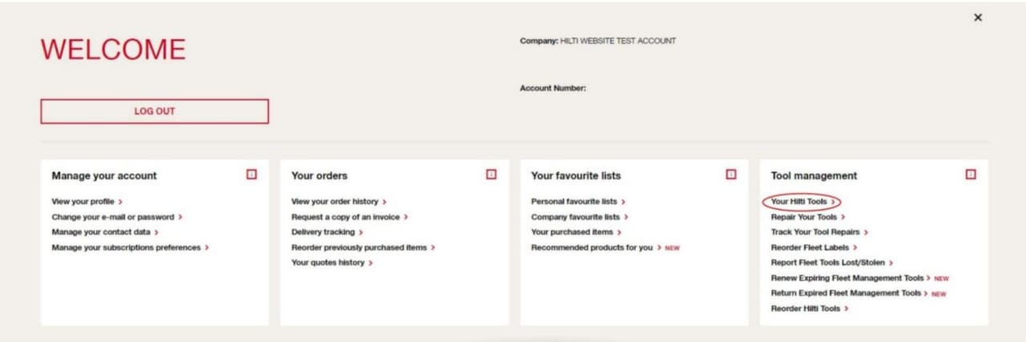This screenshot has width=1026, height=342.
Task: Click the LOG OUT button
Action: click(155, 111)
